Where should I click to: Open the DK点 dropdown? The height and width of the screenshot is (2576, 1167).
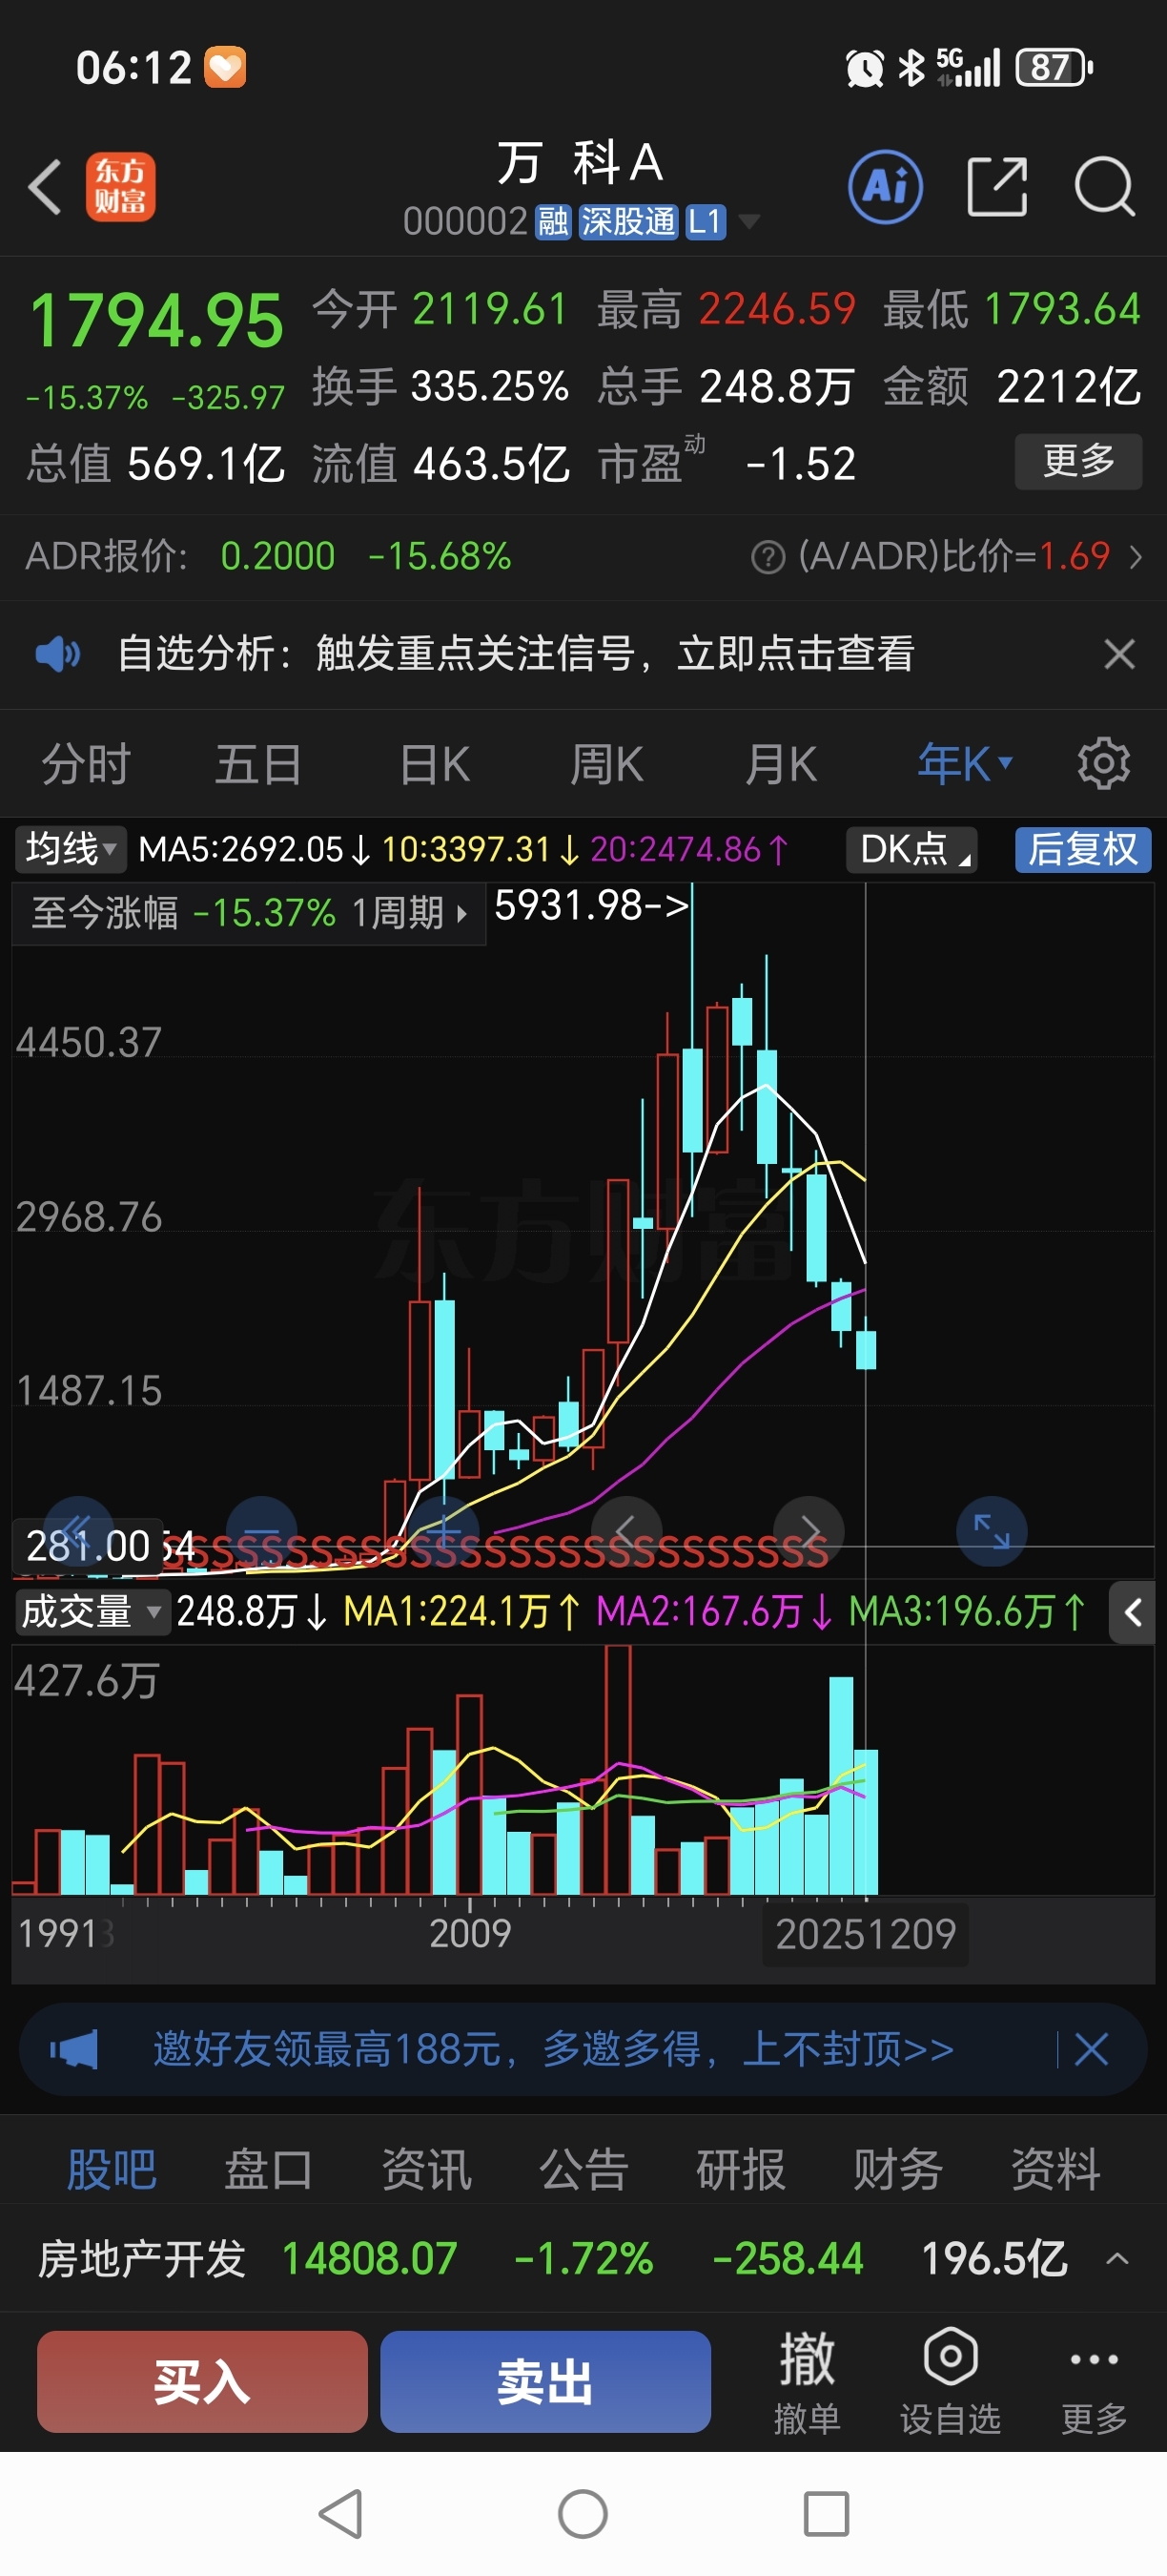(x=911, y=849)
